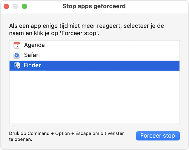This screenshot has height=150, width=189.
Task: Click the 'Stop apps geforceerd' window title
Action: pos(94,6)
